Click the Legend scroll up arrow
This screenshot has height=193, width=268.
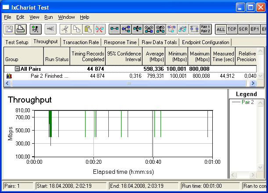pyautogui.click(x=260, y=103)
